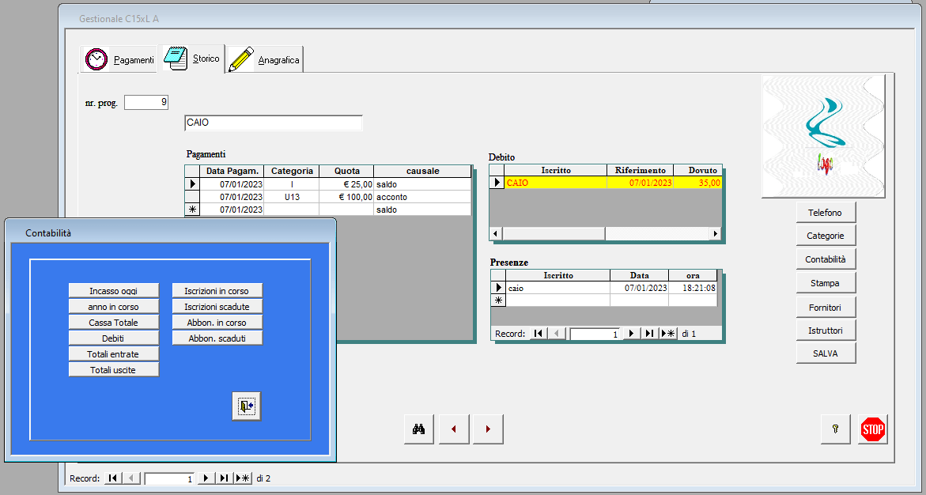This screenshot has width=926, height=495.
Task: Select the causale column header
Action: click(423, 171)
